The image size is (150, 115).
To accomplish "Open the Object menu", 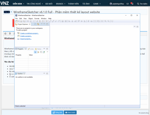I will [31, 19].
